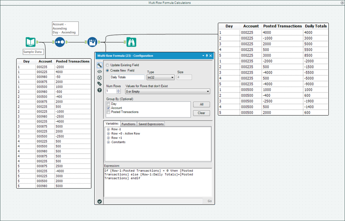345x221 pixels.
Task: Open help via question mark icon
Action: coord(99,90)
